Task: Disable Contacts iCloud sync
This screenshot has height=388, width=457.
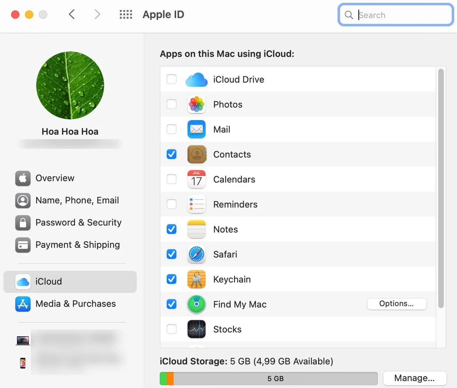Action: pyautogui.click(x=171, y=154)
